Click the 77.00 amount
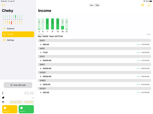This screenshot has height=114, width=153. (45, 52)
